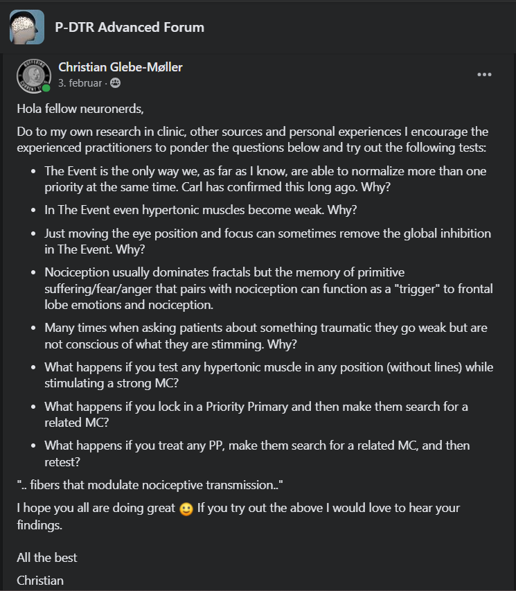Click the smiley emoji in the post
516x591 pixels.
tap(186, 509)
